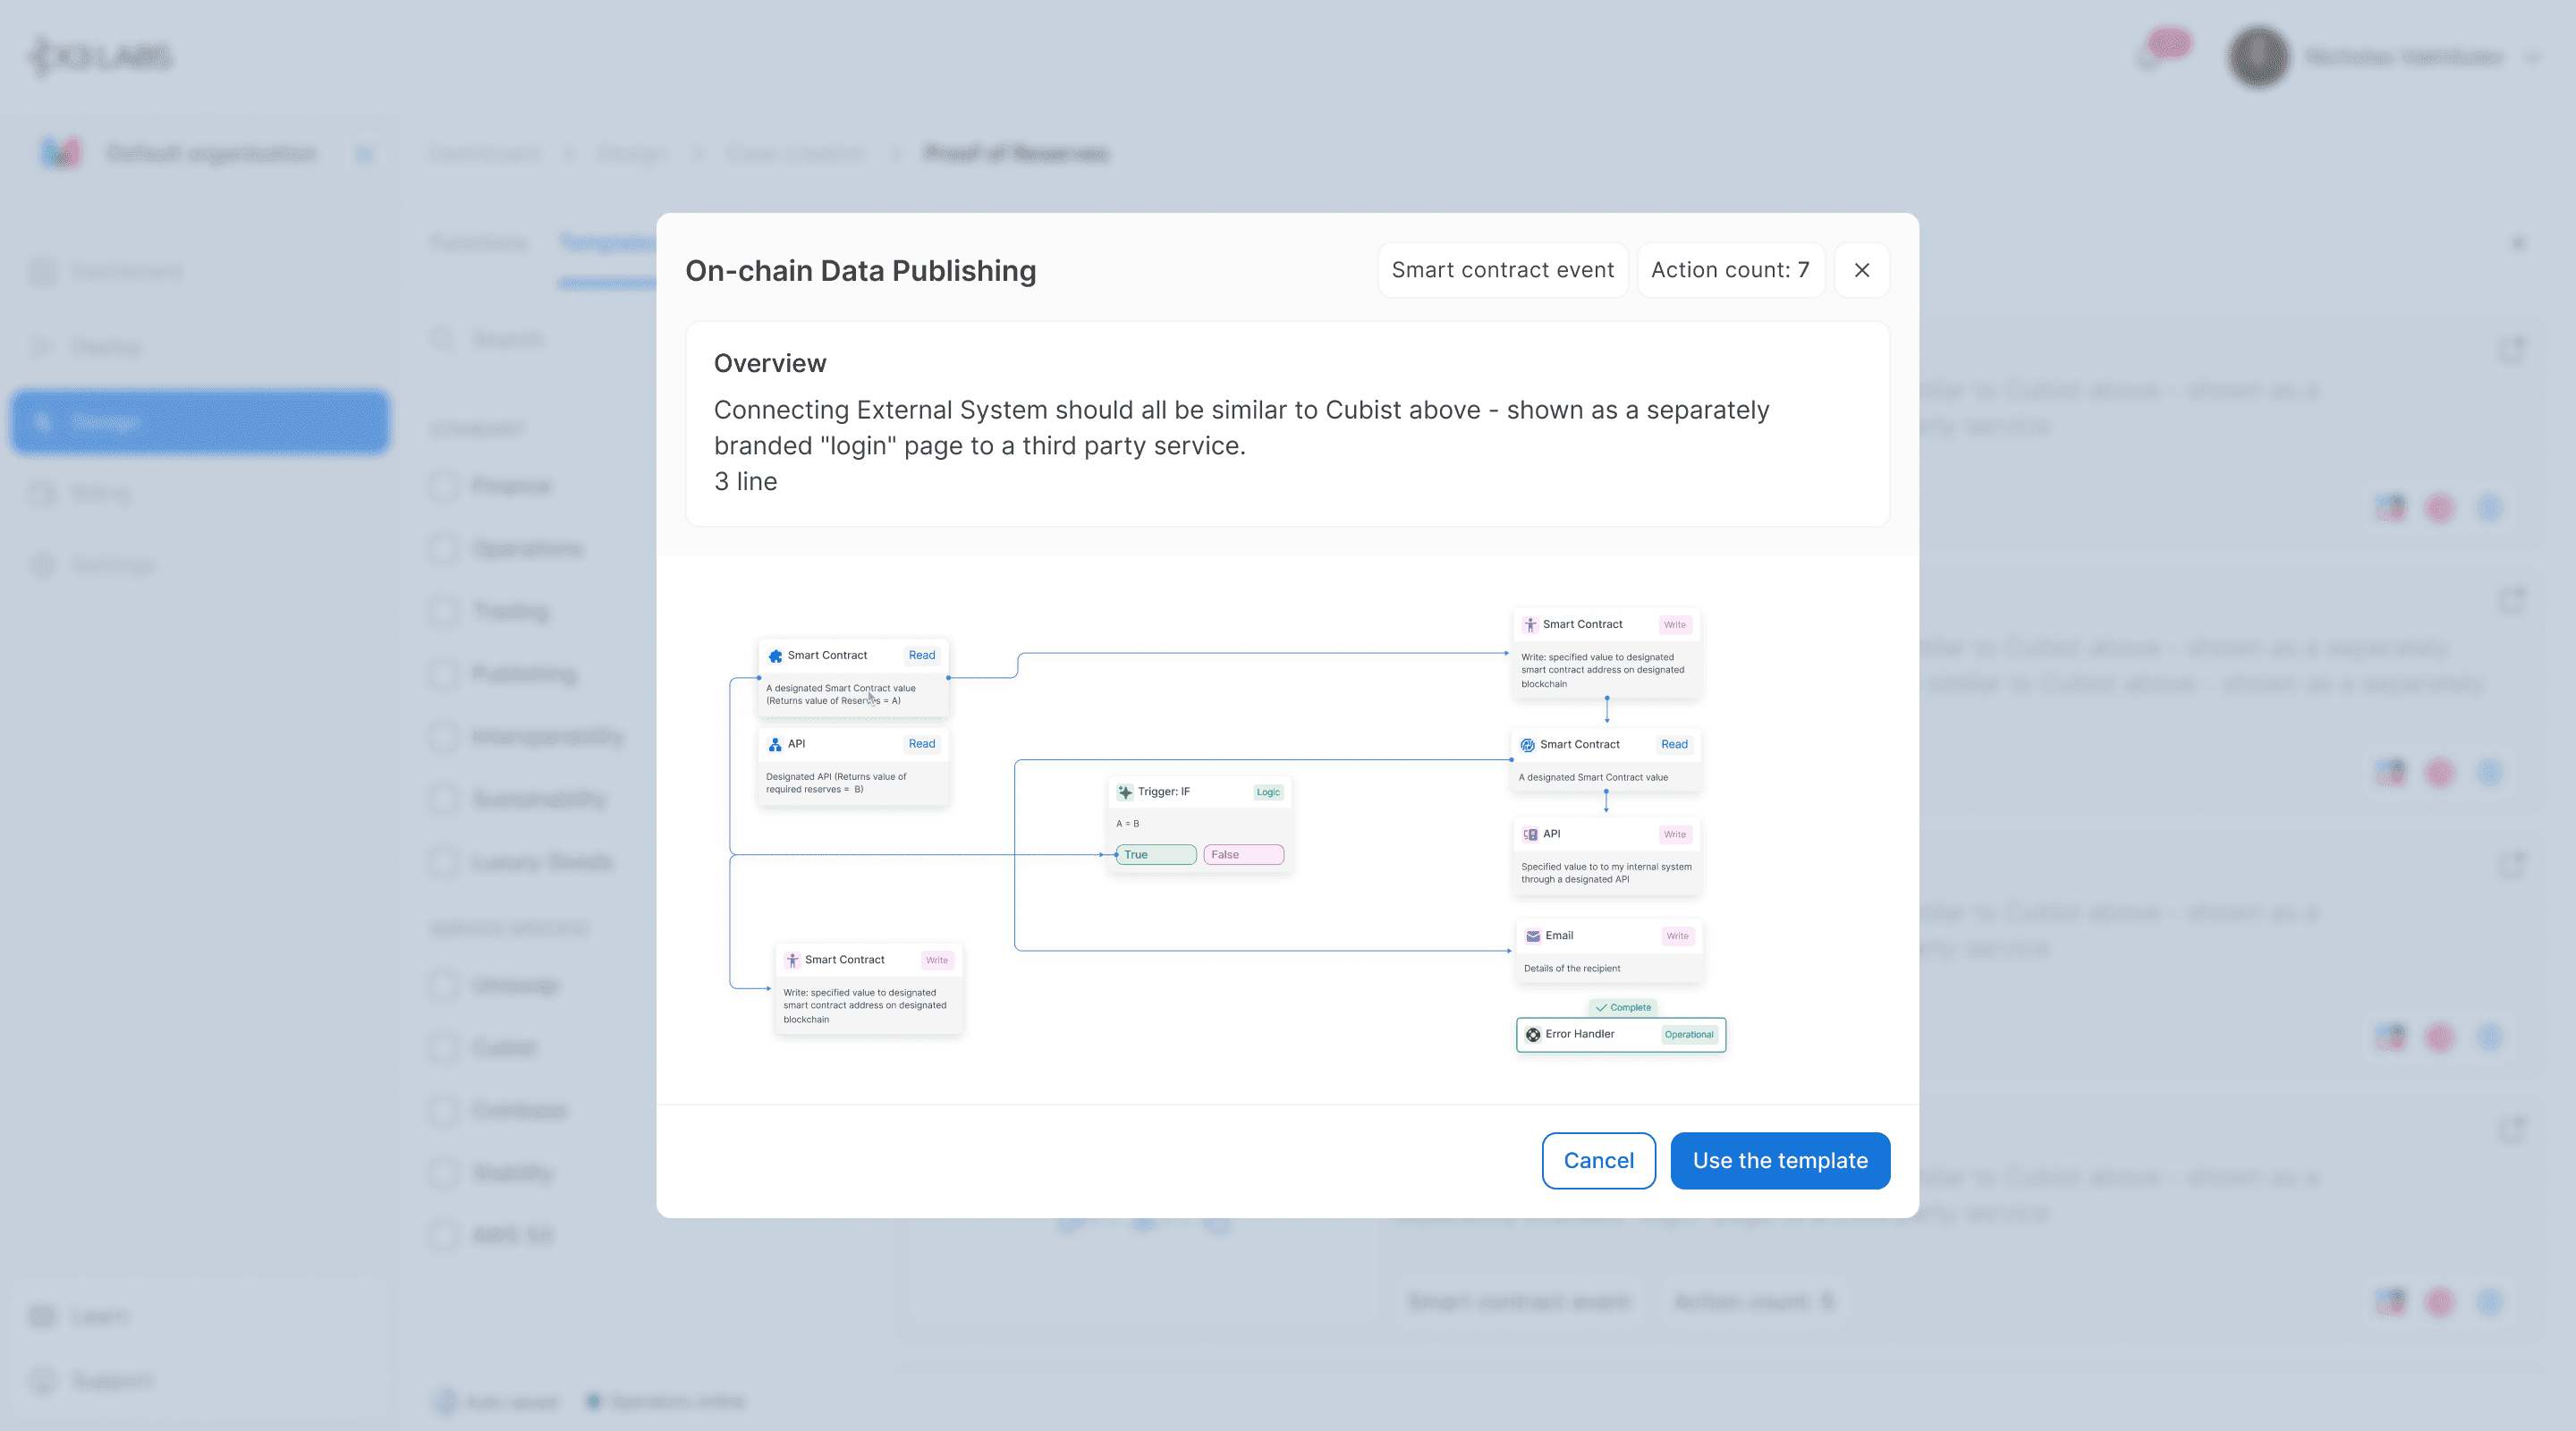Click the Read badge on the API node
This screenshot has width=2576, height=1431.
click(x=922, y=744)
